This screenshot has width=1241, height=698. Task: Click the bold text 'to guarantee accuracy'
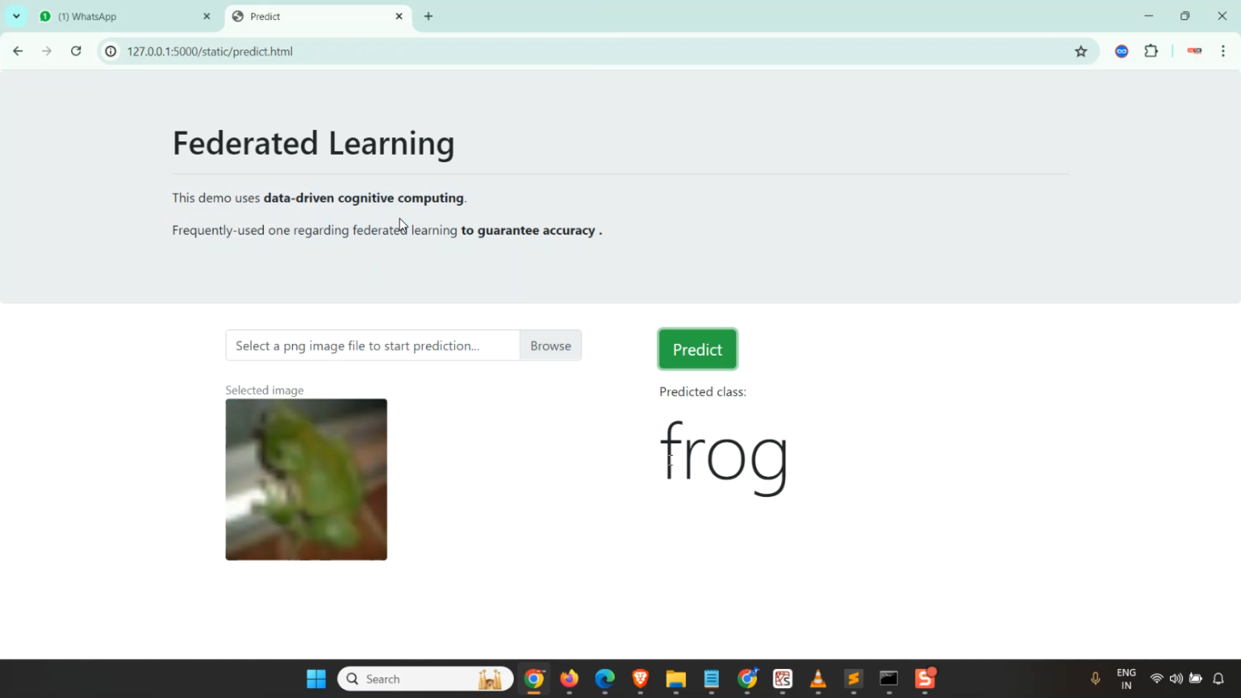(x=529, y=230)
